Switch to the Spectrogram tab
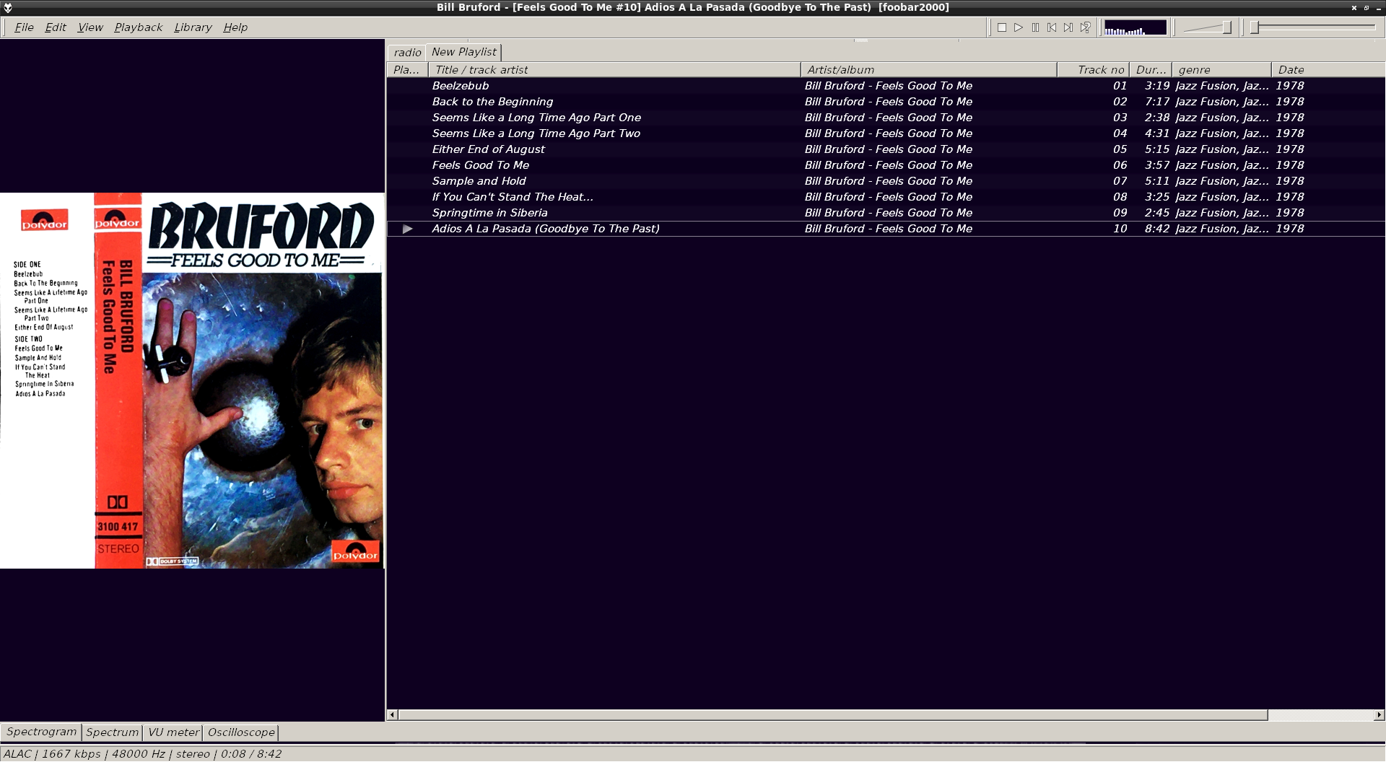Screen dimensions: 1386x762 [x=41, y=732]
